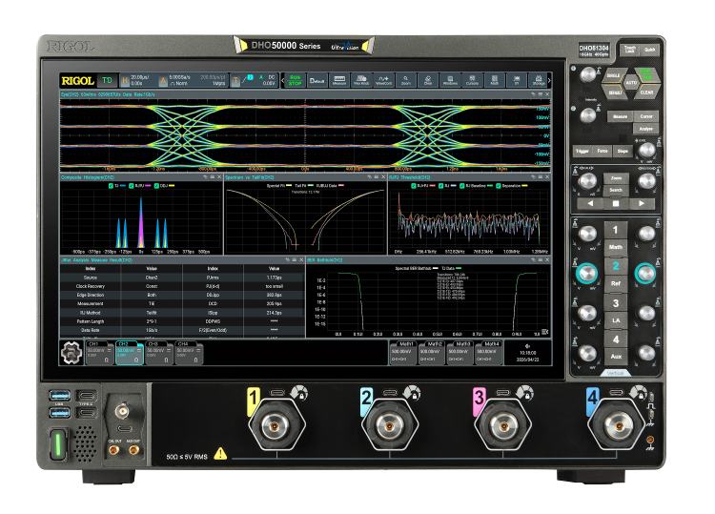Push the channel 2 vertical key

pyautogui.click(x=616, y=266)
